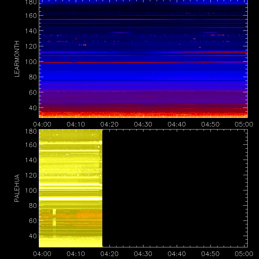259x259 pixels.
Task: Click the 160 tick label on Learmonth axis
Action: tap(31, 16)
